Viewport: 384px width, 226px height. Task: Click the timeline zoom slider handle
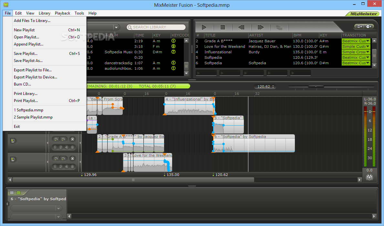tap(316, 87)
